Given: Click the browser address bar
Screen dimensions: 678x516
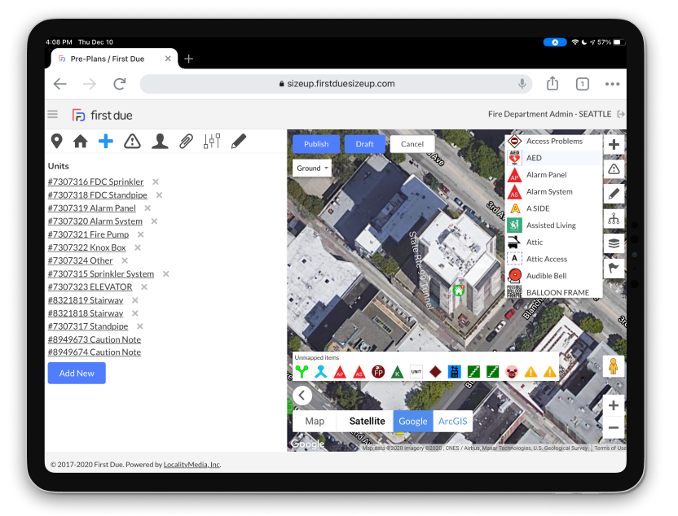Looking at the screenshot, I should tap(336, 84).
